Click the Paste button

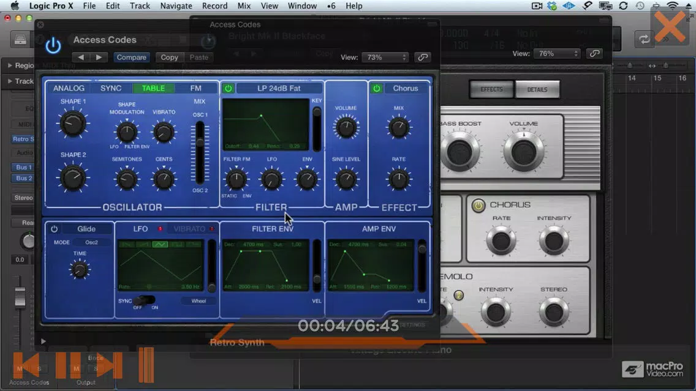[199, 57]
